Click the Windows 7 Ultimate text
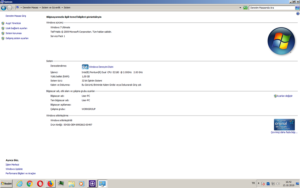 (x=60, y=27)
